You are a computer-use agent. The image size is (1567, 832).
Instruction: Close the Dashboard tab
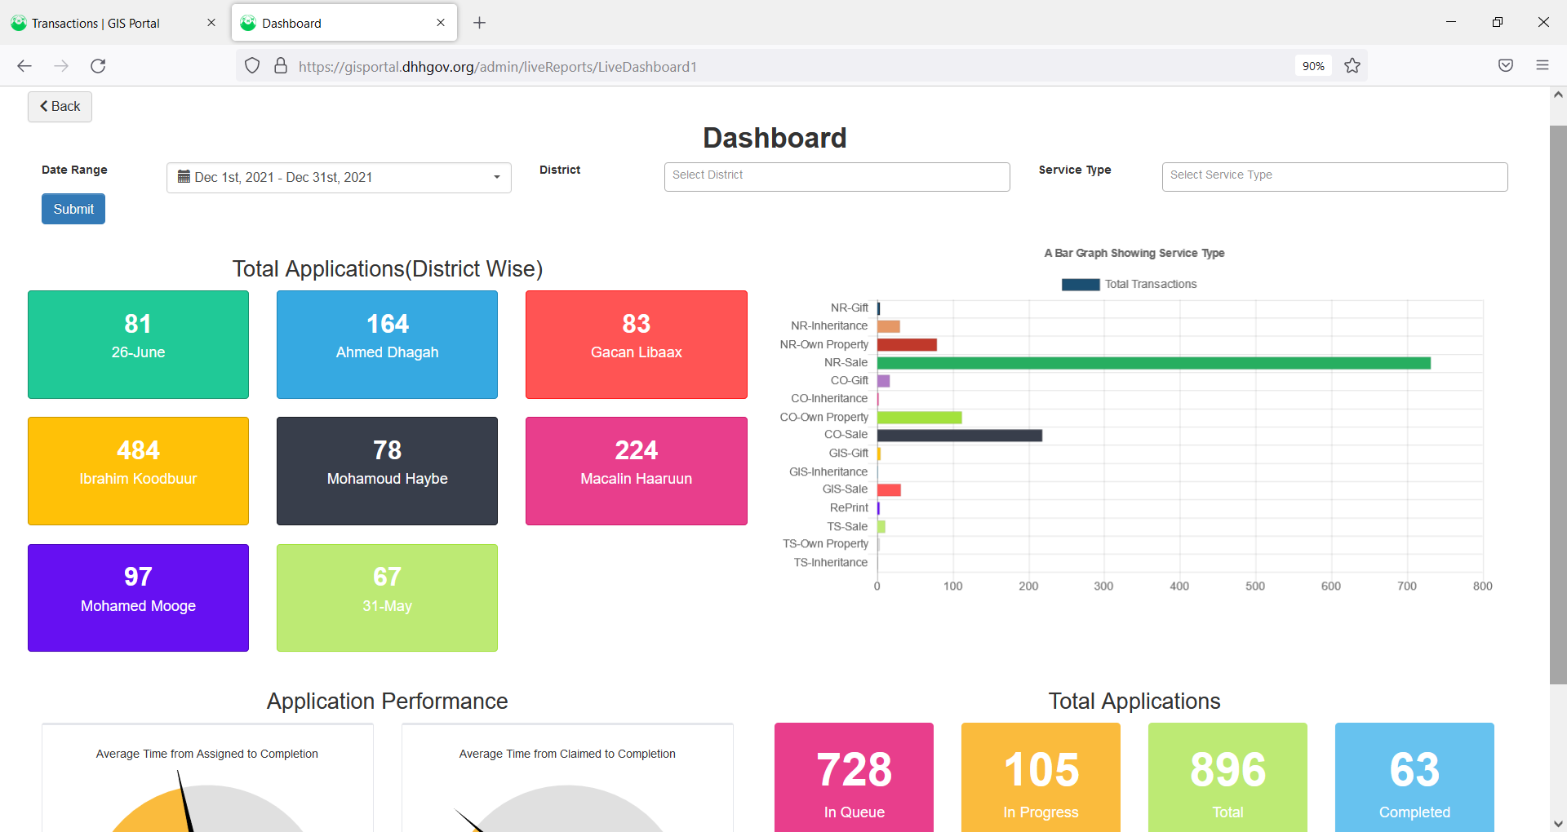click(x=441, y=23)
